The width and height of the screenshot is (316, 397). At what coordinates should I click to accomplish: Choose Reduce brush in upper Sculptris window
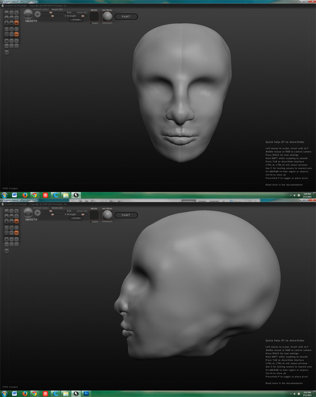point(7,29)
